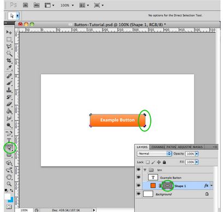Image resolution: width=224 pixels, height=212 pixels.
Task: Open the Fill slider dropdown arrow
Action: click(x=197, y=162)
